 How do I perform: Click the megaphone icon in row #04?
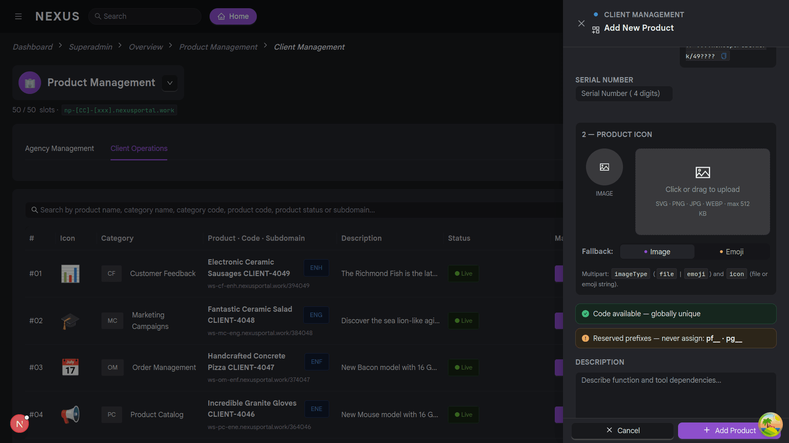click(70, 415)
